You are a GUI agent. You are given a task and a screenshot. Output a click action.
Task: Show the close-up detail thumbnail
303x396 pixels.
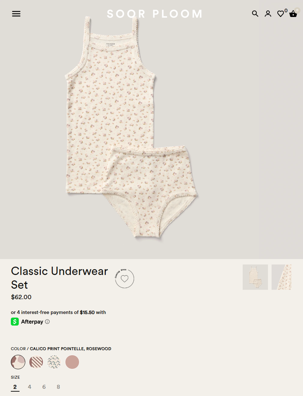point(282,277)
